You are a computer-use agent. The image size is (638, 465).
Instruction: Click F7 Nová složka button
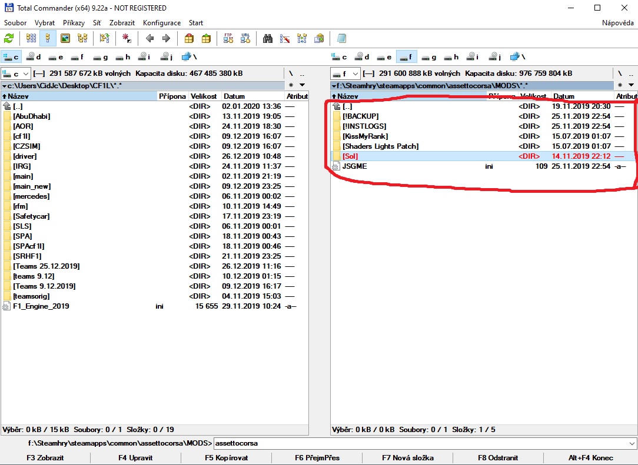pos(408,458)
